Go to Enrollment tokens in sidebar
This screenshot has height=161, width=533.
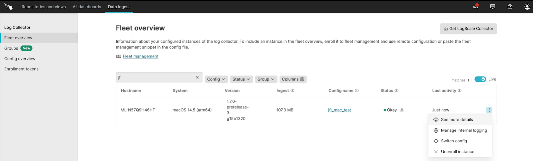coord(21,69)
